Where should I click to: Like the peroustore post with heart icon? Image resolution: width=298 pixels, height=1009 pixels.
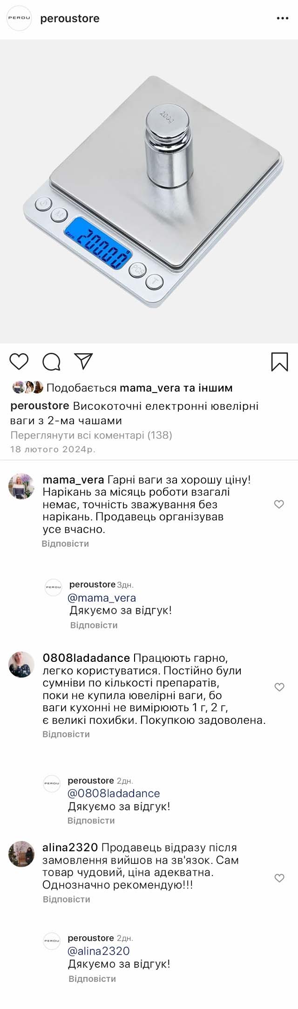[x=19, y=362]
